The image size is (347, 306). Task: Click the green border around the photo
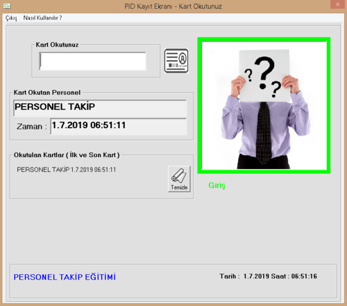point(264,39)
